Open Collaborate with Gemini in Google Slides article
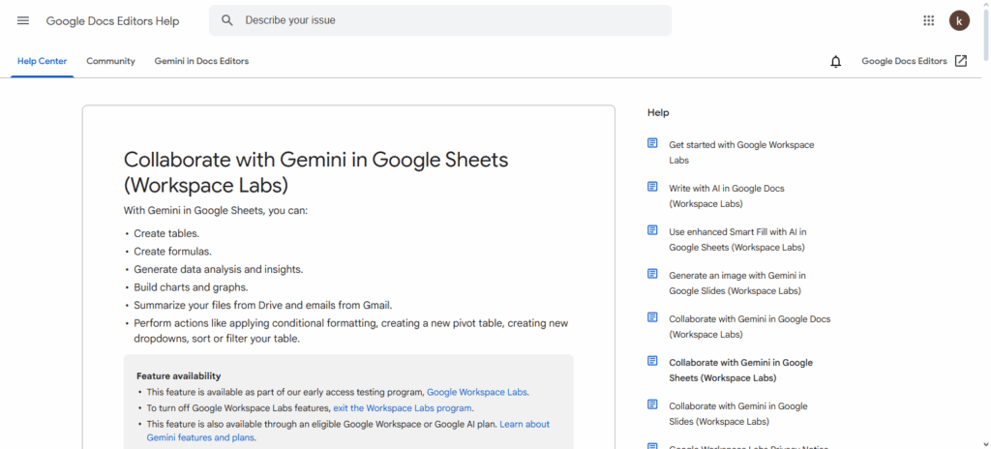Image resolution: width=991 pixels, height=449 pixels. (738, 413)
